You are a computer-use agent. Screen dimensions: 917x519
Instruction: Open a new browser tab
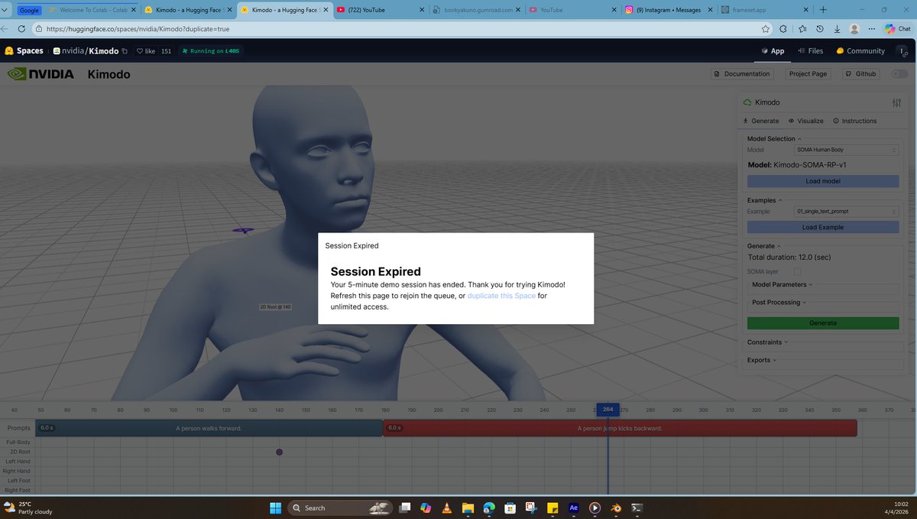point(823,10)
